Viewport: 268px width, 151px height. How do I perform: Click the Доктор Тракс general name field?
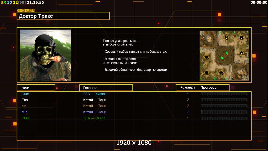63,16
